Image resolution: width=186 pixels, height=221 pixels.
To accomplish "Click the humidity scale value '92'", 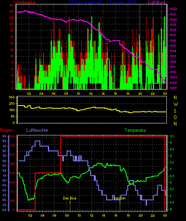I will (4, 171).
